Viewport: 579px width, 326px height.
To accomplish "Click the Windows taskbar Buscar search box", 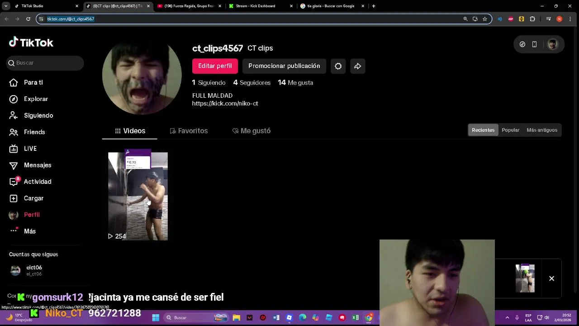I will pos(195,317).
